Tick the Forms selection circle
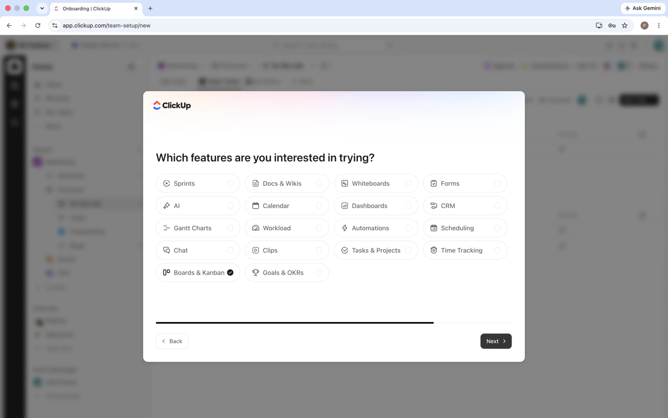668x418 pixels. pyautogui.click(x=497, y=184)
